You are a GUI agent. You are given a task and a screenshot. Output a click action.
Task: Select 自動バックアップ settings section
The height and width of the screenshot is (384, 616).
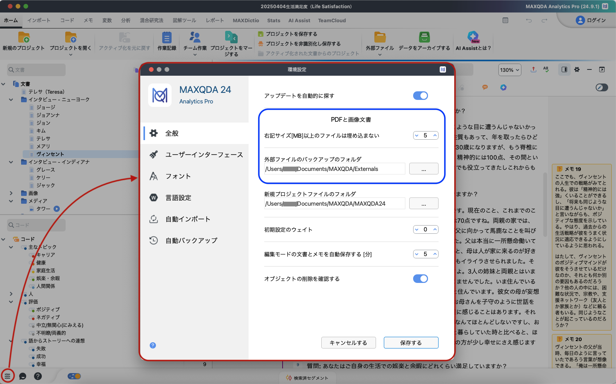pyautogui.click(x=195, y=240)
